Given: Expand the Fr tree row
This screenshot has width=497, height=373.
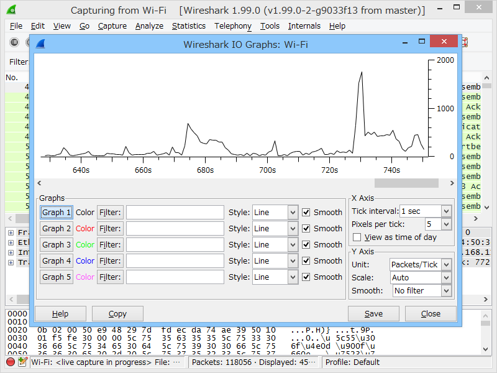Looking at the screenshot, I should 11,233.
